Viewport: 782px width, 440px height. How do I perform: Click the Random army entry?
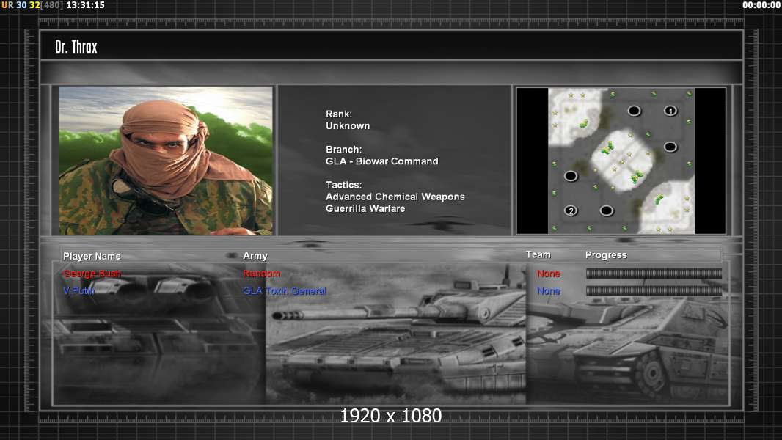coord(262,274)
